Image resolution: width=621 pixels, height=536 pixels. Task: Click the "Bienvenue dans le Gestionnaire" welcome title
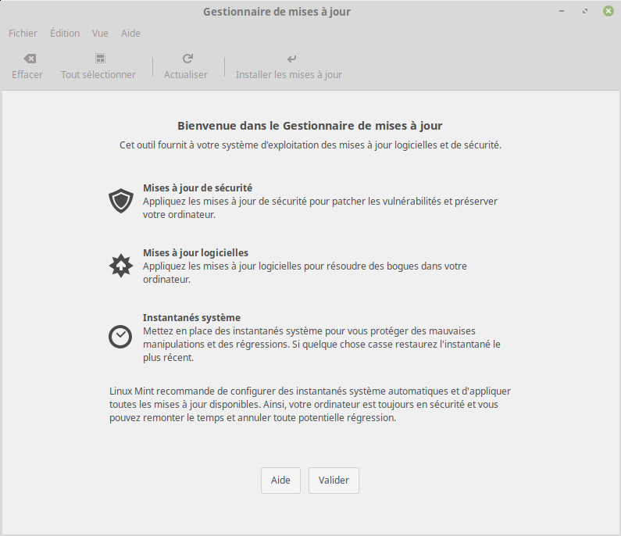310,125
